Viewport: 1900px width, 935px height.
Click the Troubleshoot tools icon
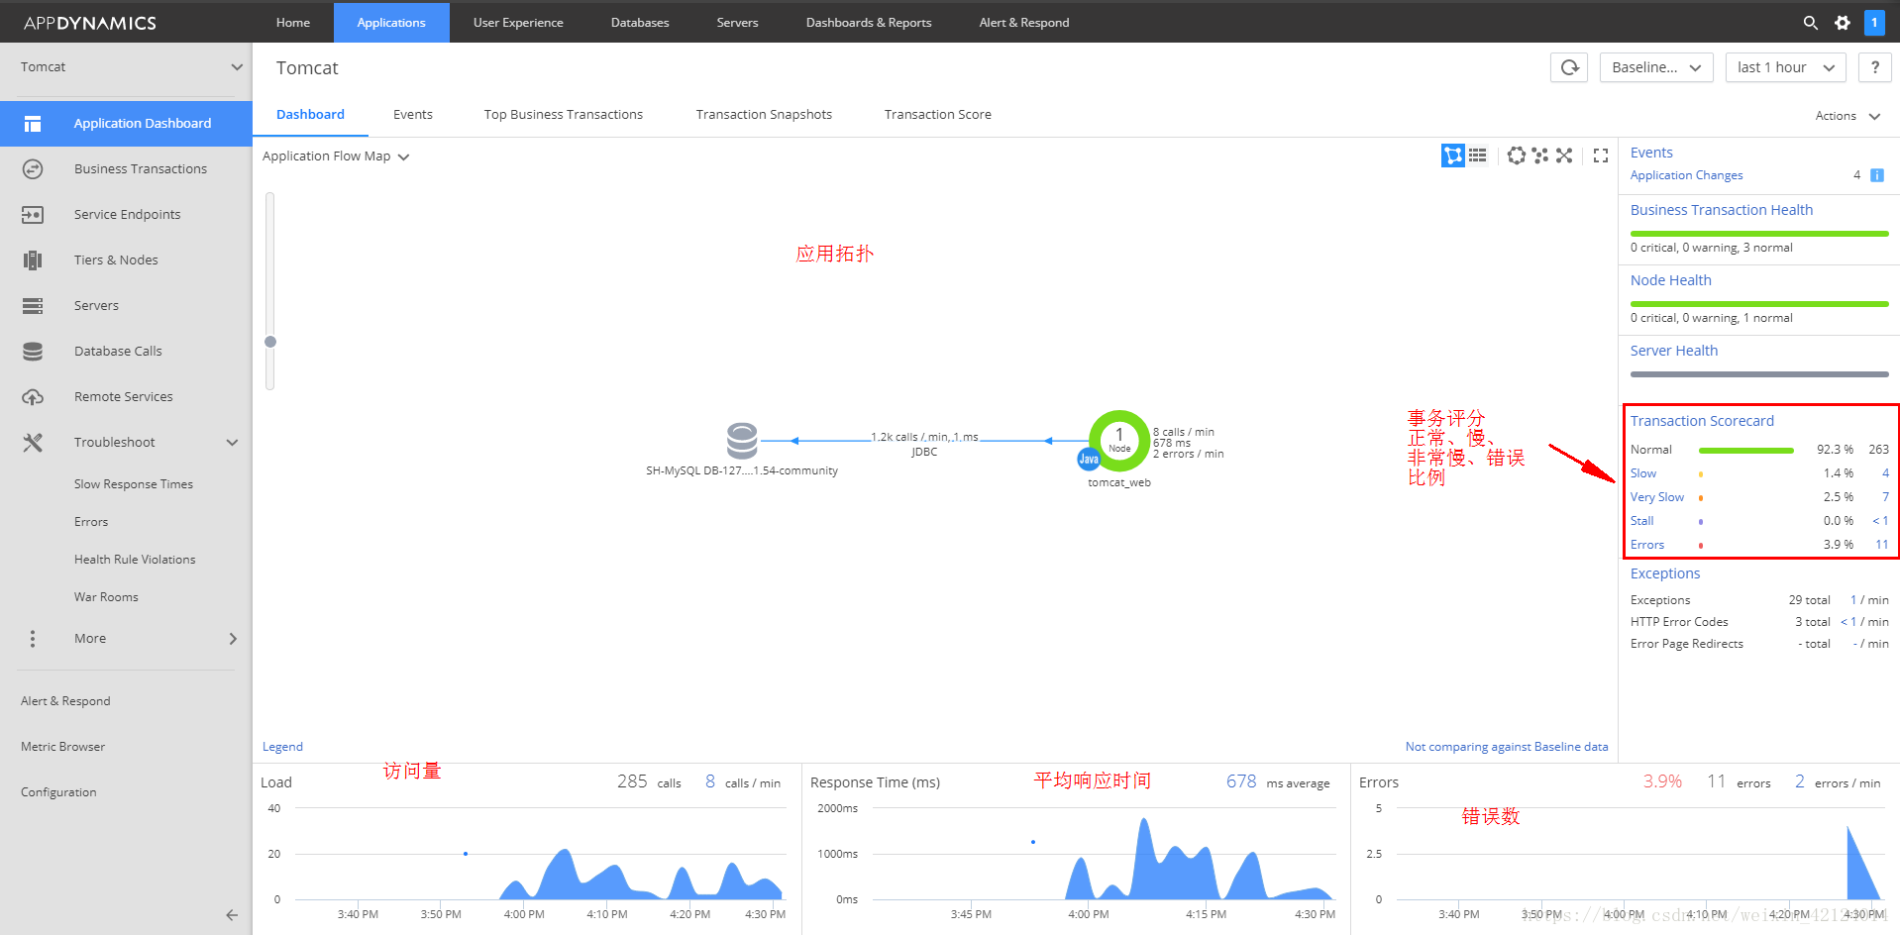point(33,443)
